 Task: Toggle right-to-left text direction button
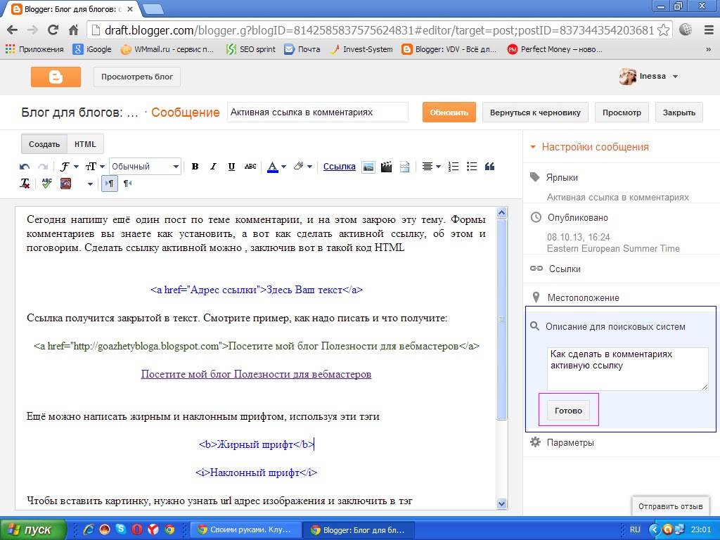tap(128, 184)
